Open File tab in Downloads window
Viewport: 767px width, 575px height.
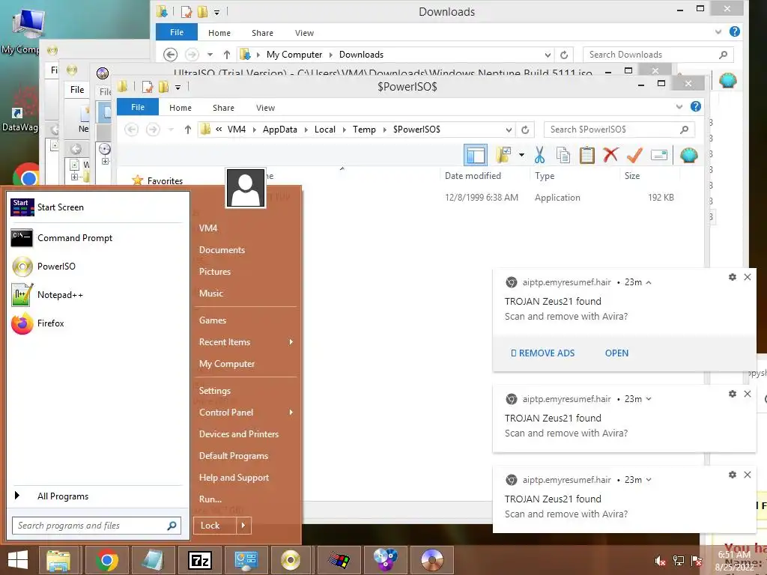point(177,32)
